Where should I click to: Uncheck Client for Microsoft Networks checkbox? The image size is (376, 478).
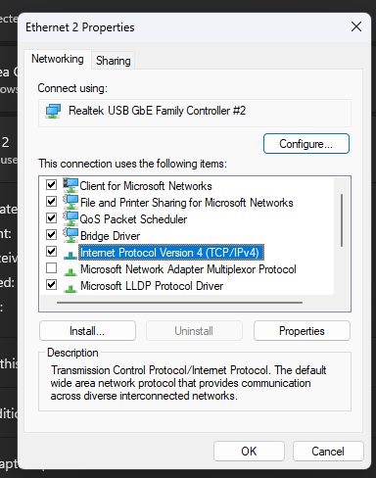(51, 184)
